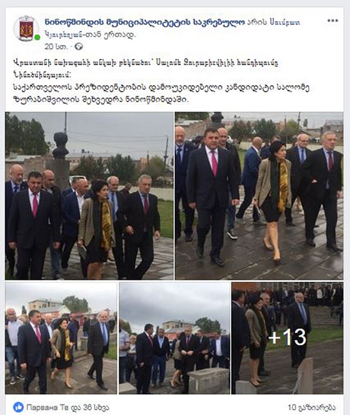This screenshot has width=350, height=415.
Task: Click the blue like reaction icon
Action: click(19, 407)
